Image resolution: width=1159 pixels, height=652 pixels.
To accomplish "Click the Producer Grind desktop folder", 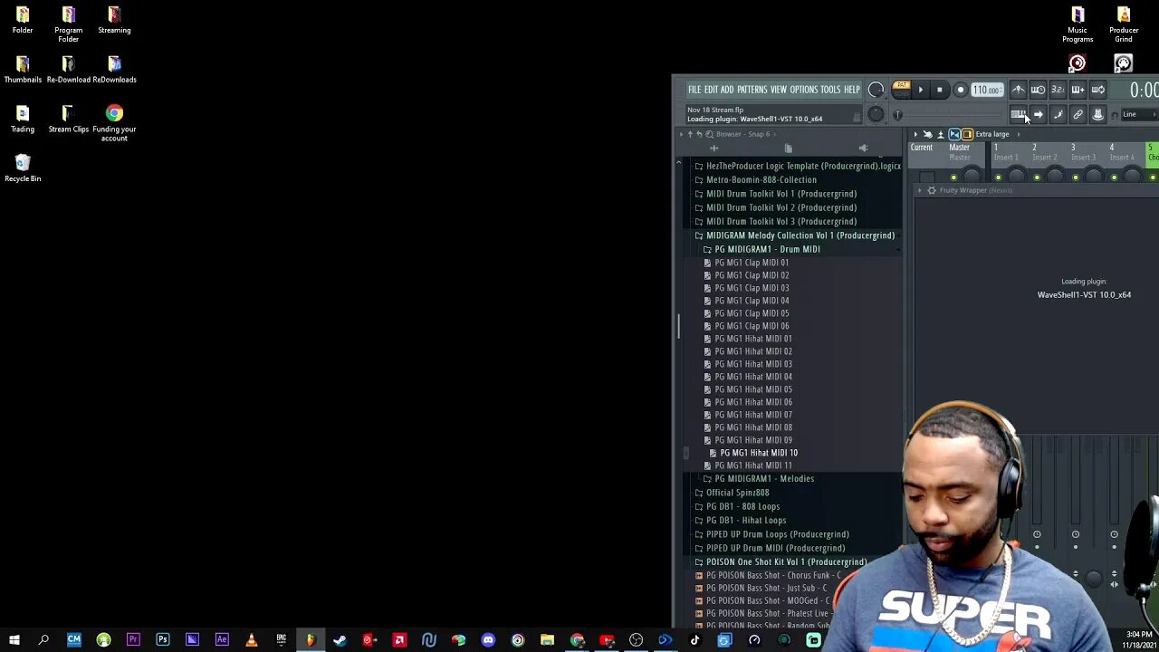I will pos(1124,24).
